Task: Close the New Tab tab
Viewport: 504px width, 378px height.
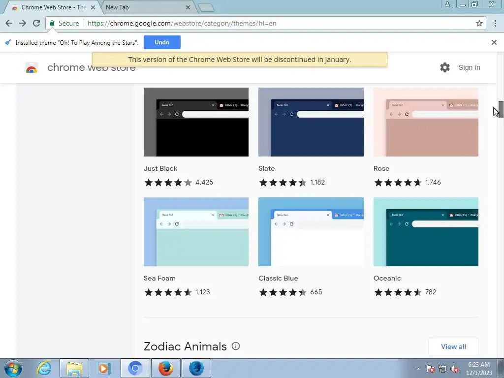Action: click(188, 7)
